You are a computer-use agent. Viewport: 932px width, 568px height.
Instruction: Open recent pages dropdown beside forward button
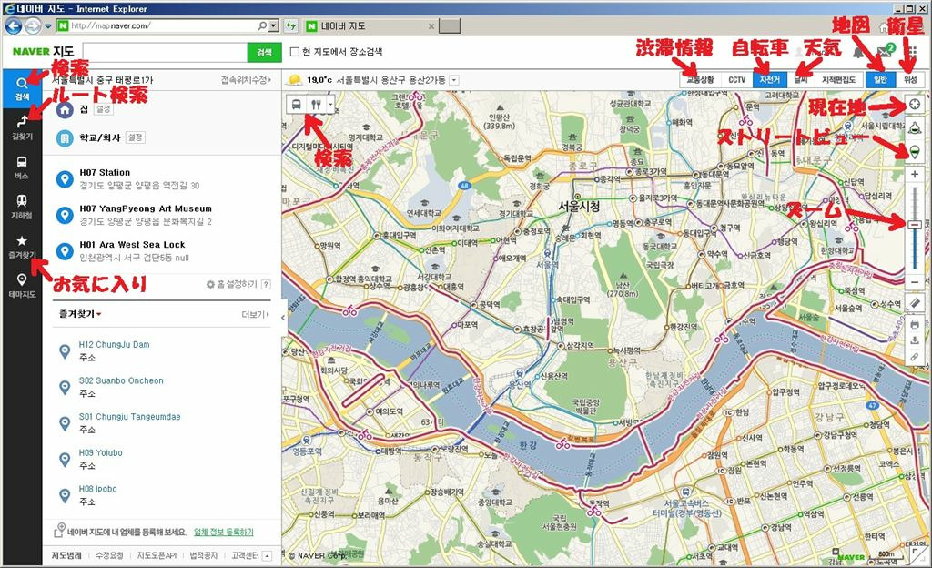[48, 26]
